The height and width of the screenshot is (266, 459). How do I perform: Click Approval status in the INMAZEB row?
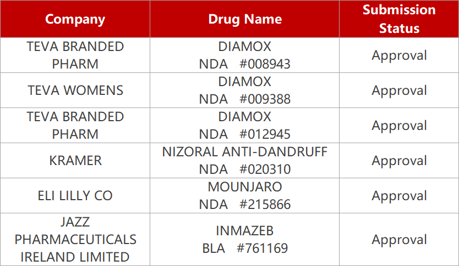click(399, 240)
